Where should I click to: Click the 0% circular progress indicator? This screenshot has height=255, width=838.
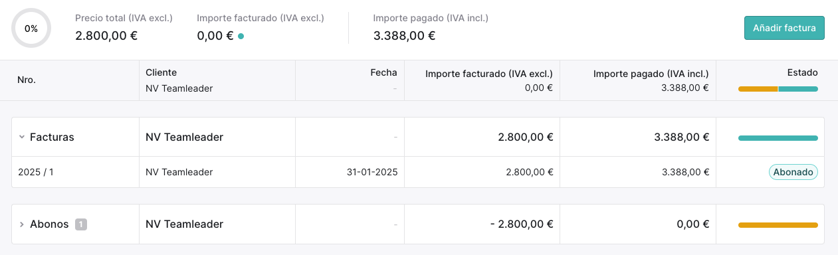pos(31,29)
